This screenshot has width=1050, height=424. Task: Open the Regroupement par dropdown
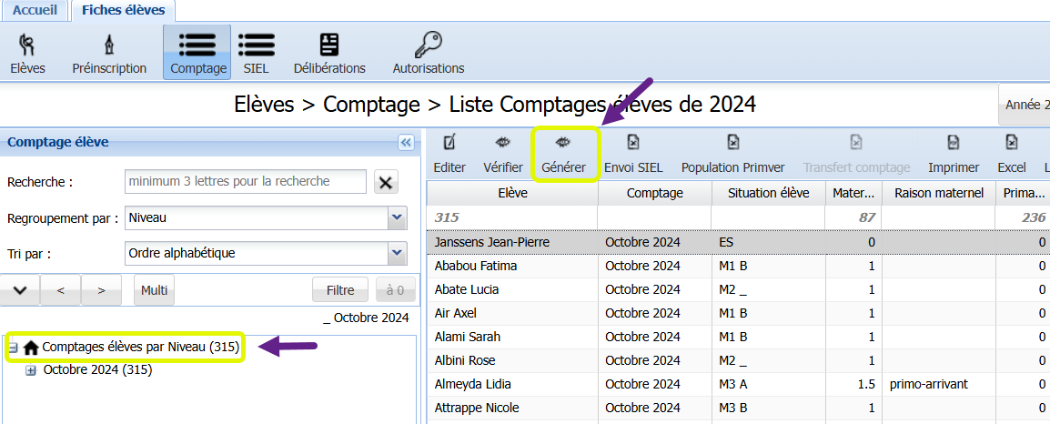coord(397,218)
